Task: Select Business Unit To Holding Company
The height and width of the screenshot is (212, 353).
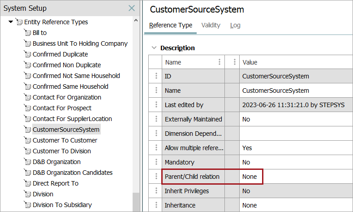Action: 80,43
